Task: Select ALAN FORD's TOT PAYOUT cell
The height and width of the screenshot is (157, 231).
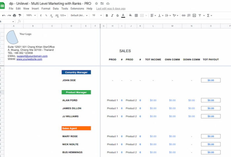Action: coord(211,100)
